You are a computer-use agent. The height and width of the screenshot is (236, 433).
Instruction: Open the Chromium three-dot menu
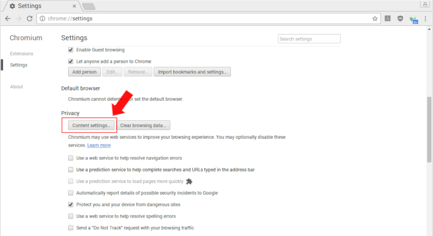(425, 18)
